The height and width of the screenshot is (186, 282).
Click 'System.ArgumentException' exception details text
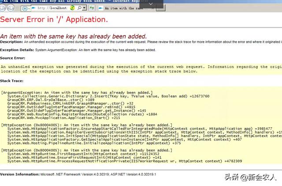95,50
